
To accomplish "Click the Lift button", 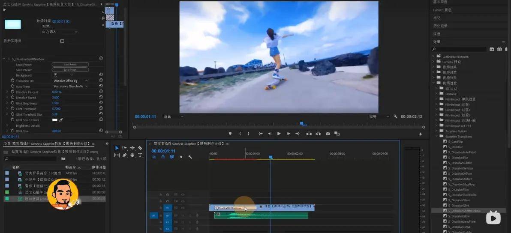I will [309, 134].
